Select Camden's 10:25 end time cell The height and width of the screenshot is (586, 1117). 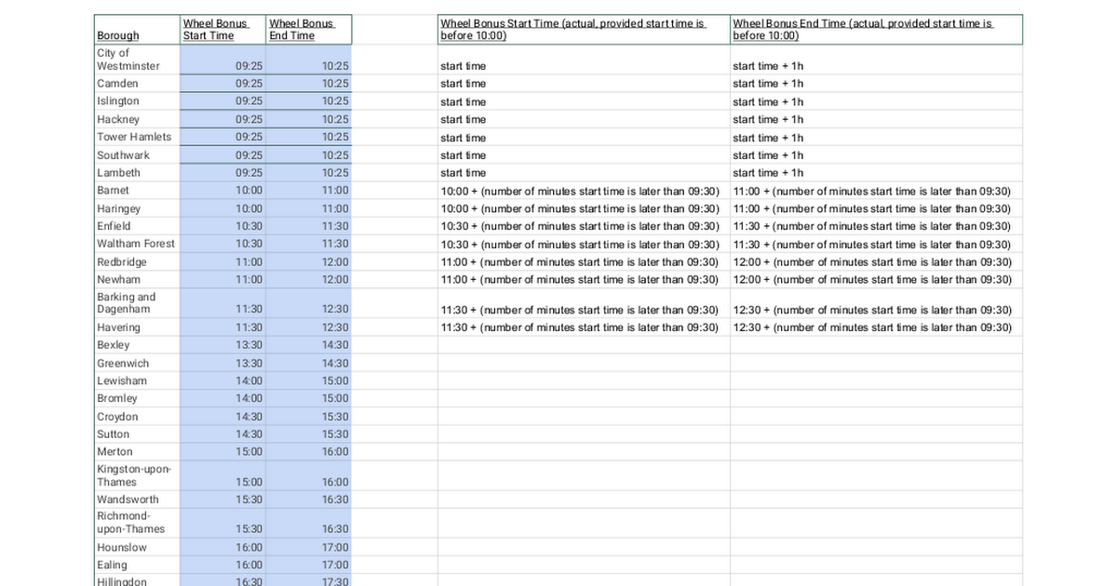(x=308, y=84)
